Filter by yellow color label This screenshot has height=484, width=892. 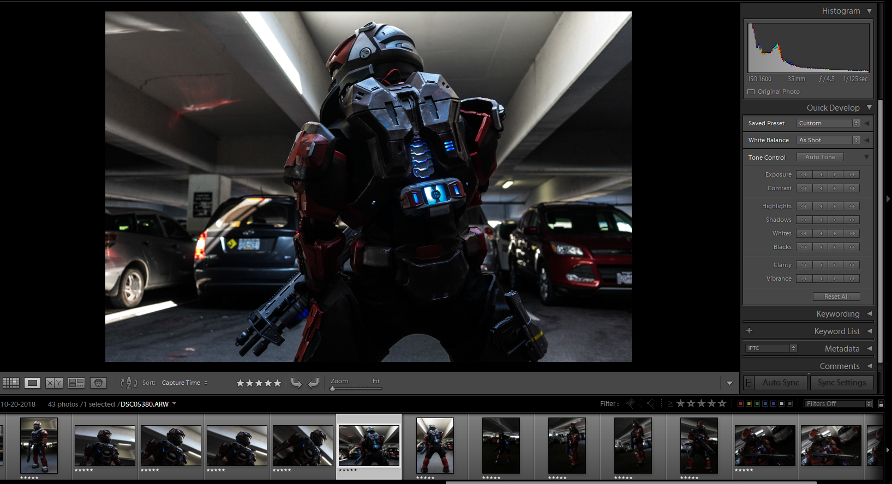pyautogui.click(x=749, y=404)
